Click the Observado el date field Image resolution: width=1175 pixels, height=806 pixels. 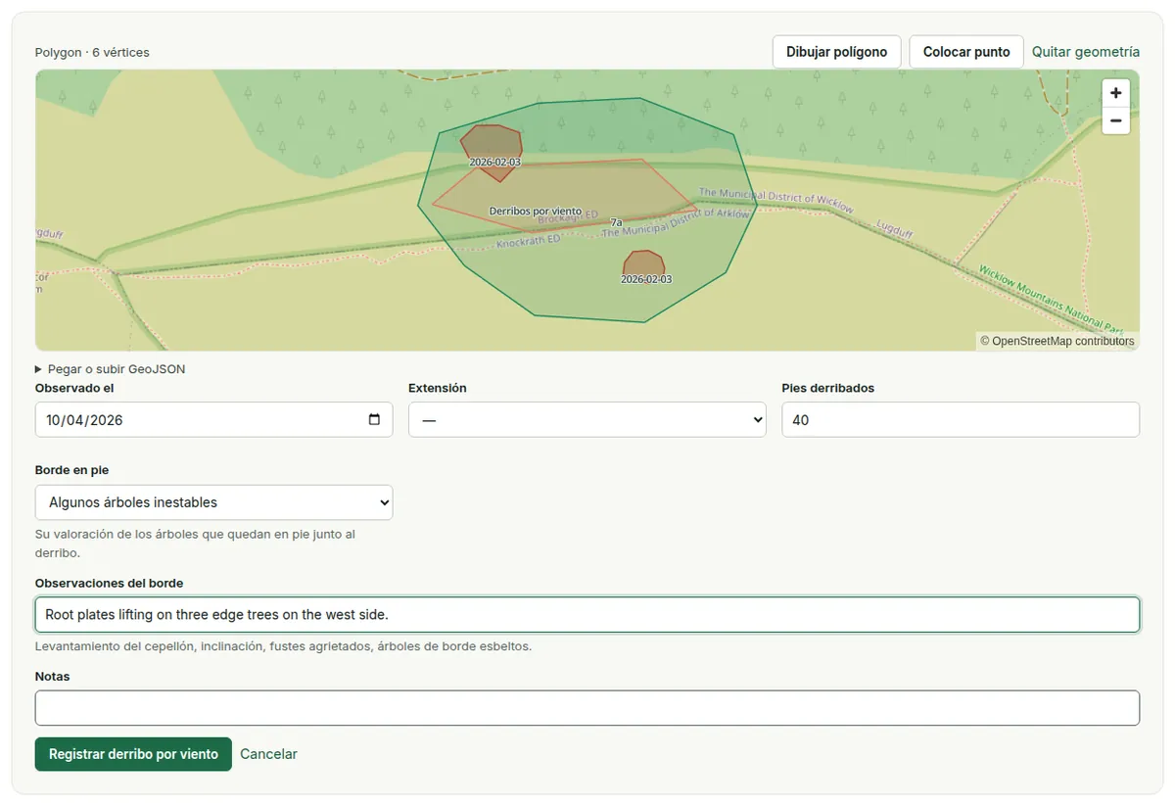click(213, 419)
